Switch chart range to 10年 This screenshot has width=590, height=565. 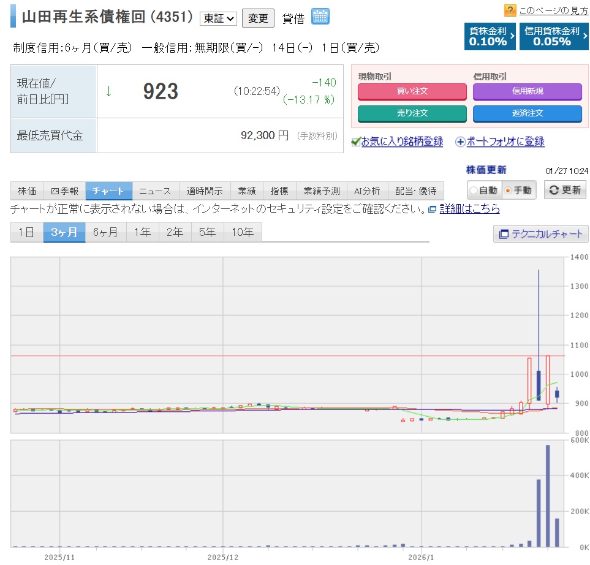(x=243, y=232)
